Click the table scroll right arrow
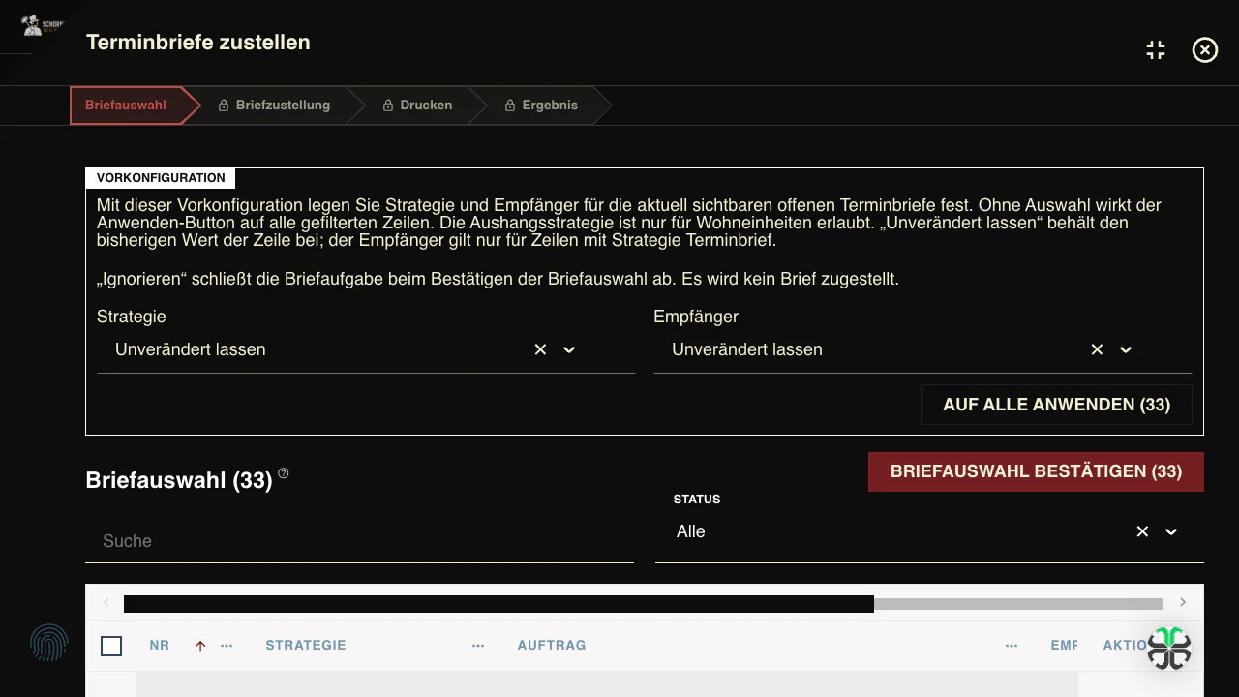 click(x=1183, y=602)
